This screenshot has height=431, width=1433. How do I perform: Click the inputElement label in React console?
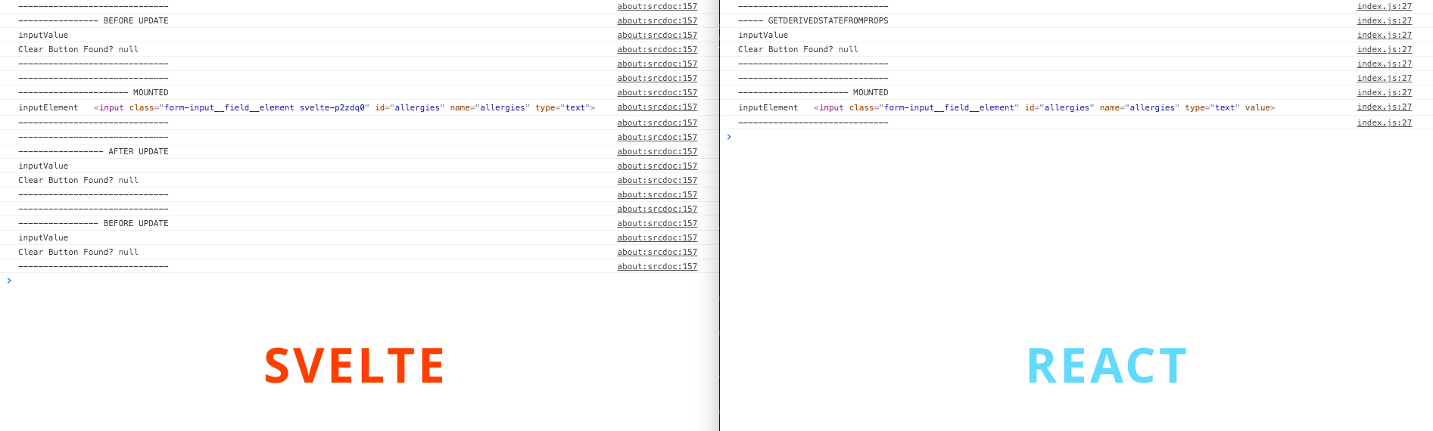(x=768, y=107)
